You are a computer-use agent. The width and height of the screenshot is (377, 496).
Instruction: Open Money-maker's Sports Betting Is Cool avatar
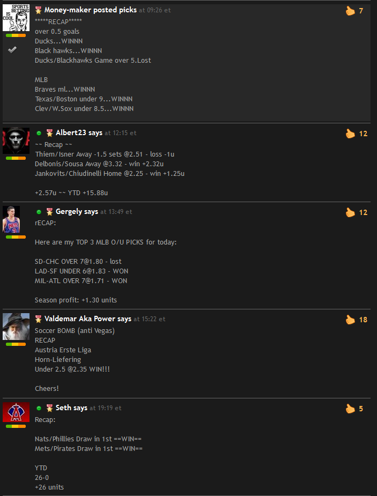(16, 18)
